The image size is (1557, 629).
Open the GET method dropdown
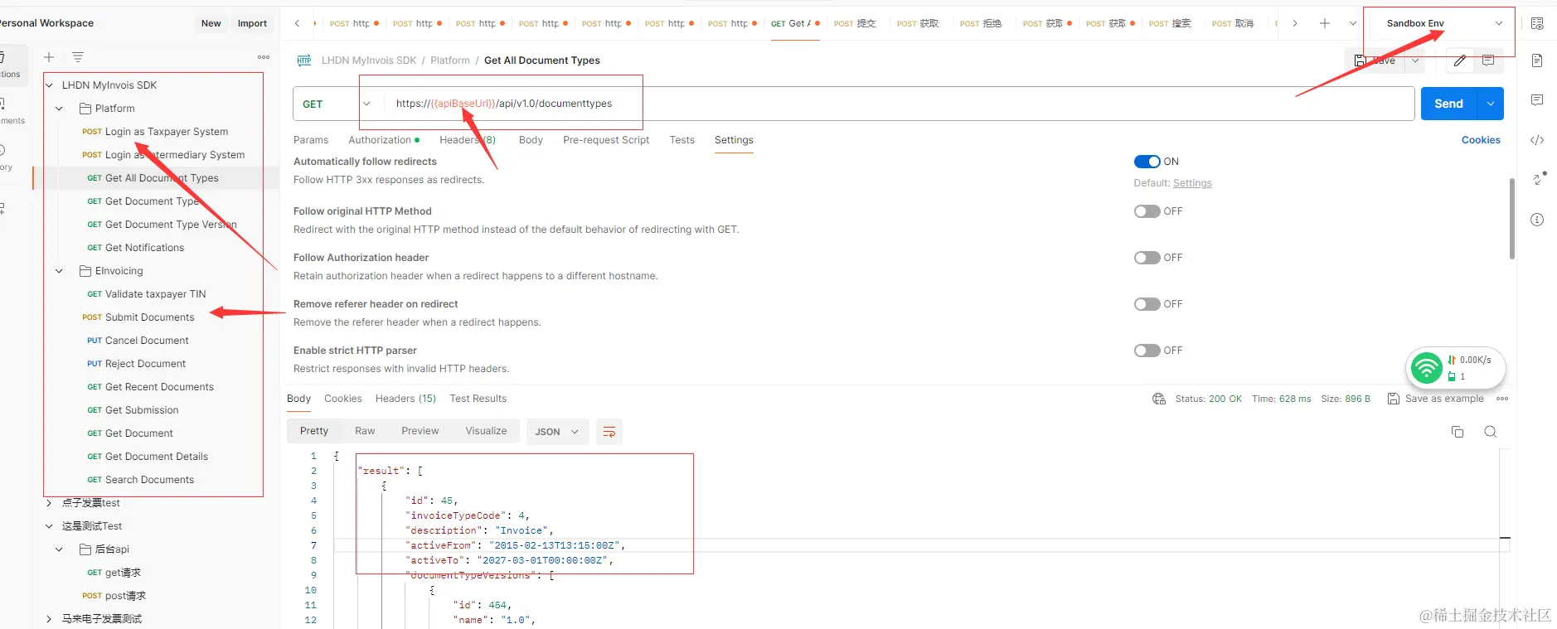(x=337, y=104)
